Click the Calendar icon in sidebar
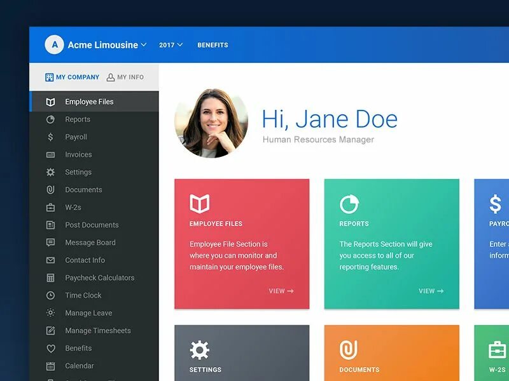The image size is (509, 381). 50,366
